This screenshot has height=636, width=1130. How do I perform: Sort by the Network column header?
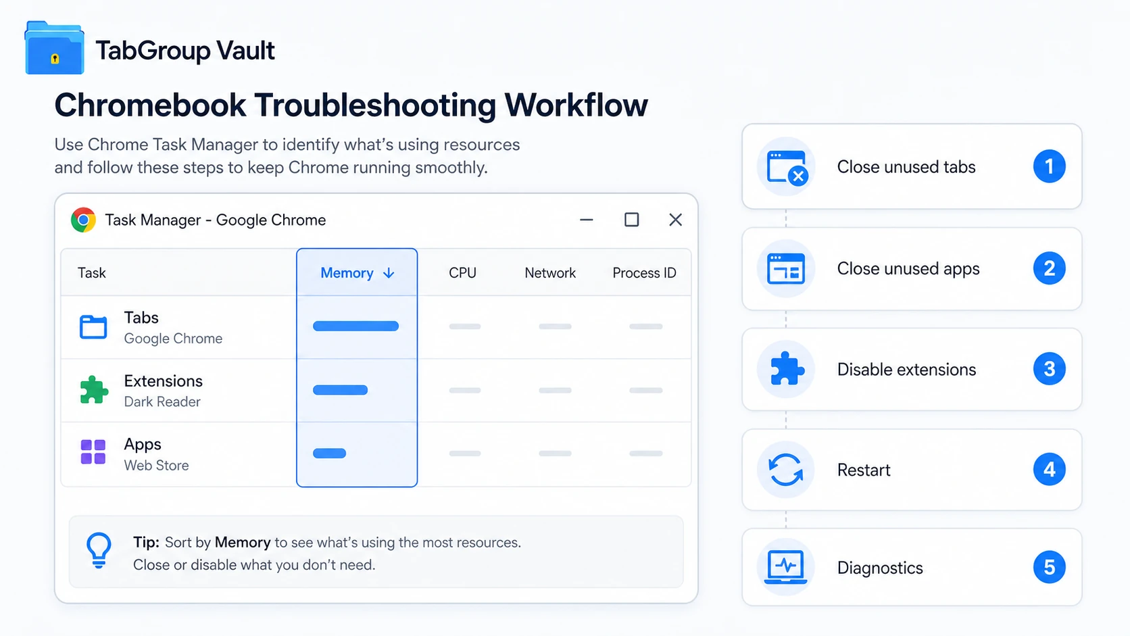point(550,273)
